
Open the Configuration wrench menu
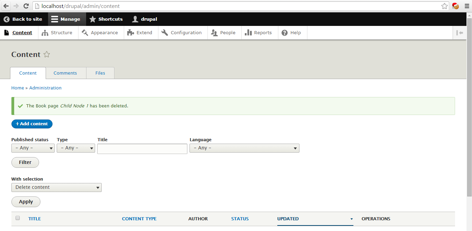182,33
